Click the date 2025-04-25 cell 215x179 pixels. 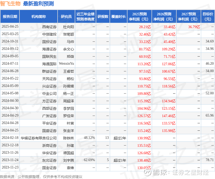[10, 27]
